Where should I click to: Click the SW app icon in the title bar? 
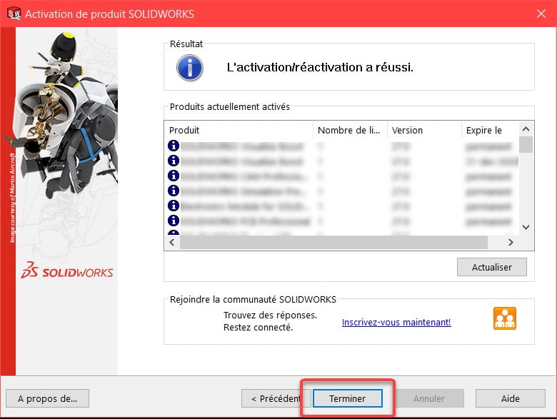click(x=14, y=14)
